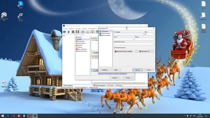This screenshot has height=118, width=210.
Task: Open the Задание menu
Action: point(72,29)
